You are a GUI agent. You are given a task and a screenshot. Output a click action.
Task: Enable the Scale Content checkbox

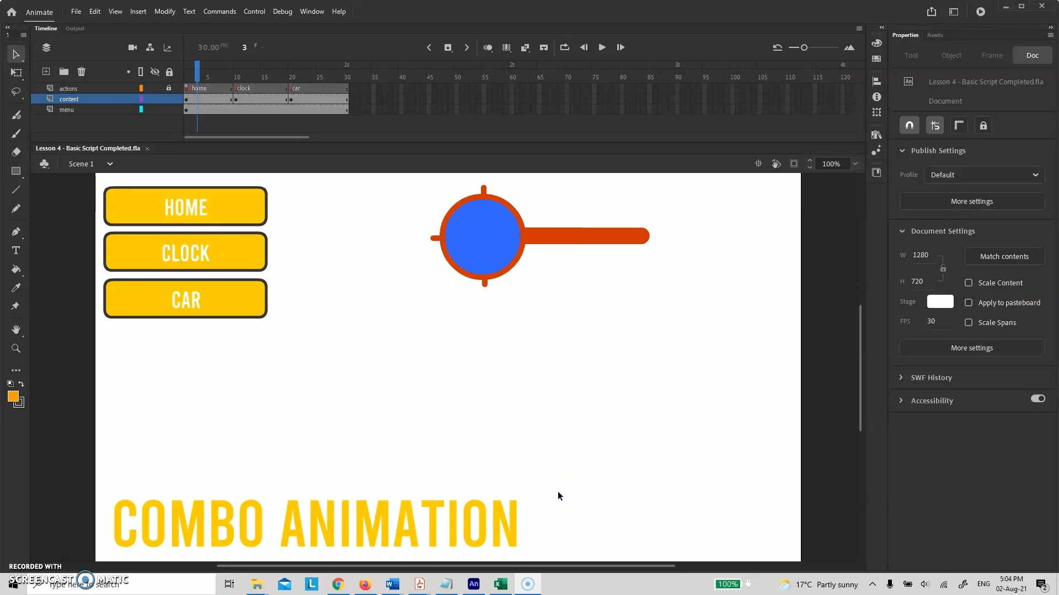click(x=969, y=283)
